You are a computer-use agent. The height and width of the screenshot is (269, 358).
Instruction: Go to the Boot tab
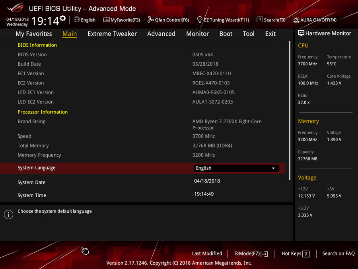pos(226,34)
